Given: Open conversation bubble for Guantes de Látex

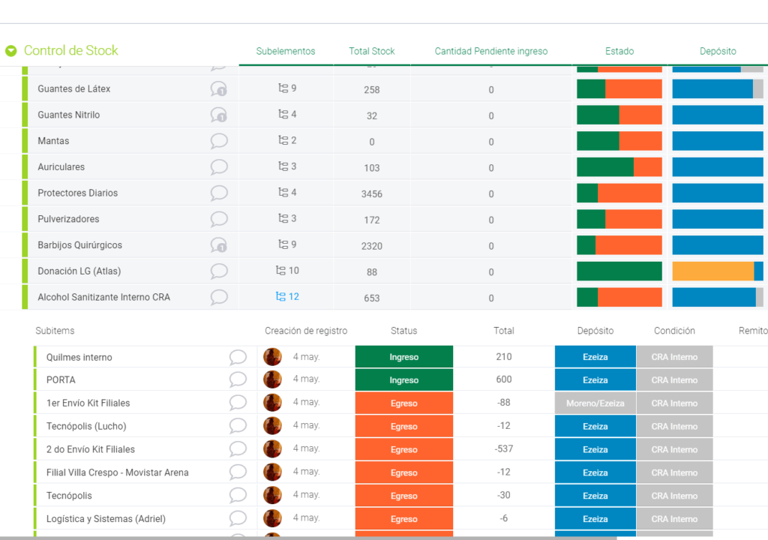Looking at the screenshot, I should tap(218, 88).
